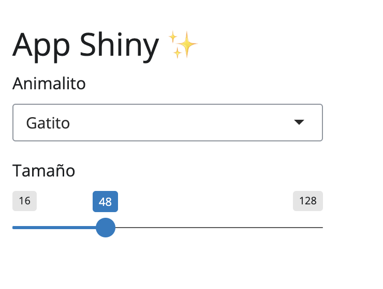Open the select box showing Gatito
The width and height of the screenshot is (383, 289).
167,122
